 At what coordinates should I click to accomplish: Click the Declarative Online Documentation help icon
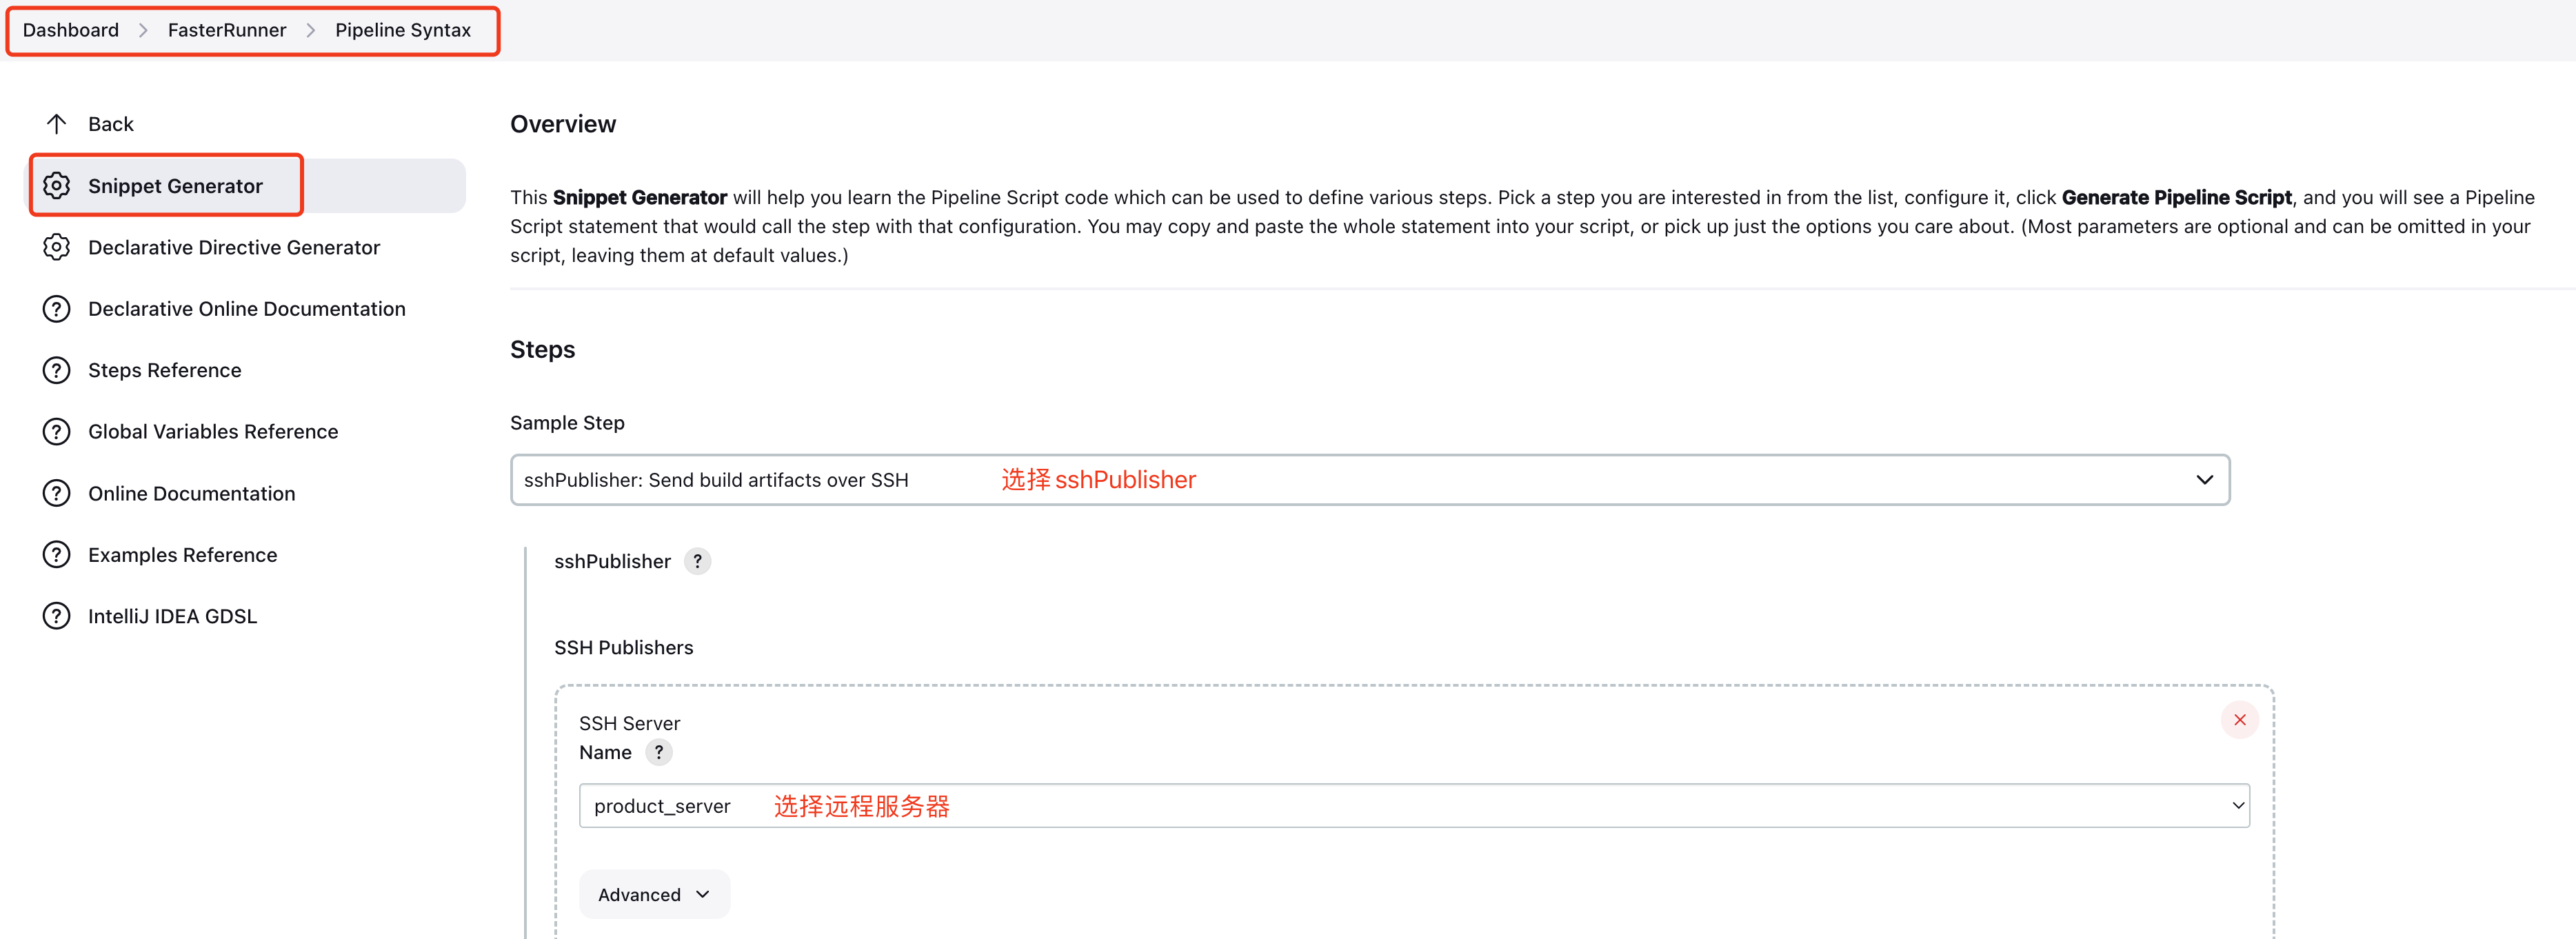[x=56, y=309]
